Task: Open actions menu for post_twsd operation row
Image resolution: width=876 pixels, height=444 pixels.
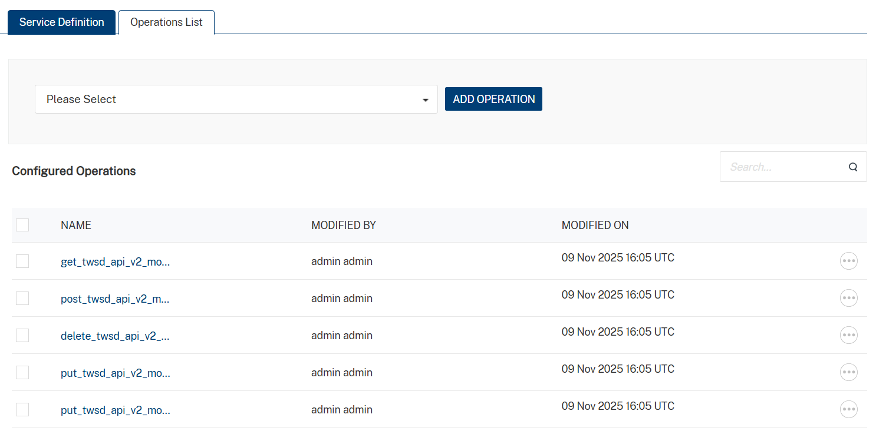Action: click(848, 298)
